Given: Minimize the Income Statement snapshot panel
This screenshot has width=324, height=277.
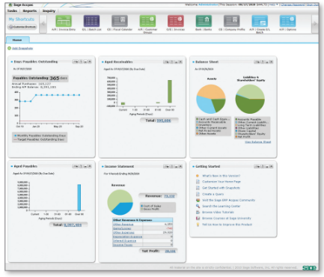Looking at the screenshot, I should coord(176,166).
